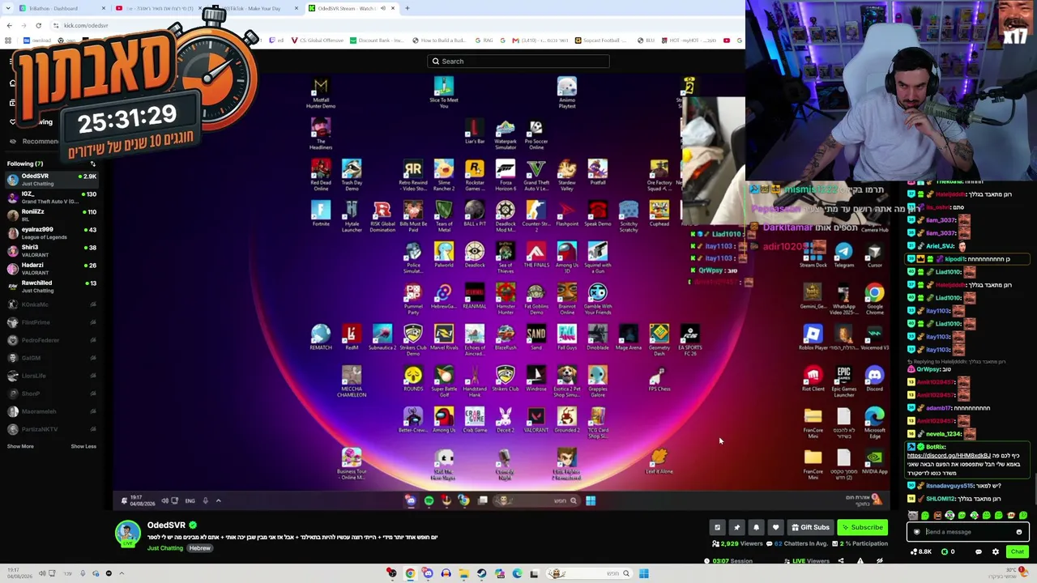The height and width of the screenshot is (583, 1037).
Task: Open the Microsoft Edge desktop shortcut
Action: pos(874,423)
